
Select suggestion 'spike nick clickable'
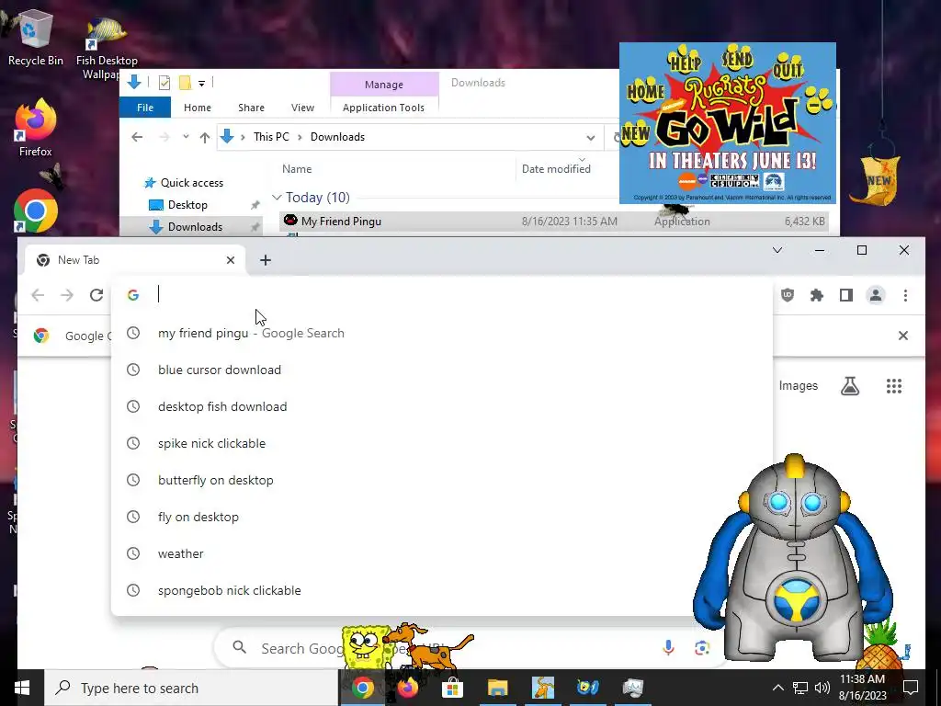click(442, 443)
